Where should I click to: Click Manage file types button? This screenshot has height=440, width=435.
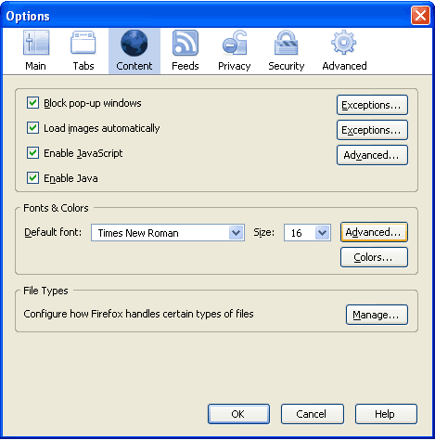click(x=377, y=315)
